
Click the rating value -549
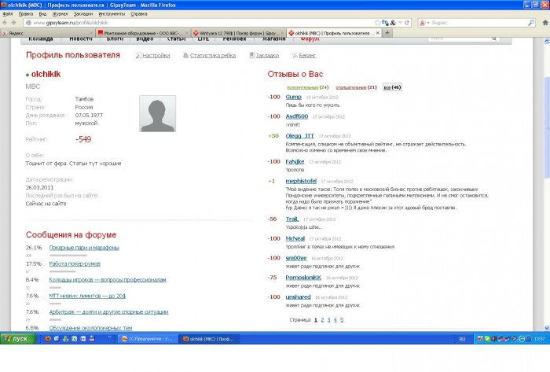pyautogui.click(x=83, y=139)
